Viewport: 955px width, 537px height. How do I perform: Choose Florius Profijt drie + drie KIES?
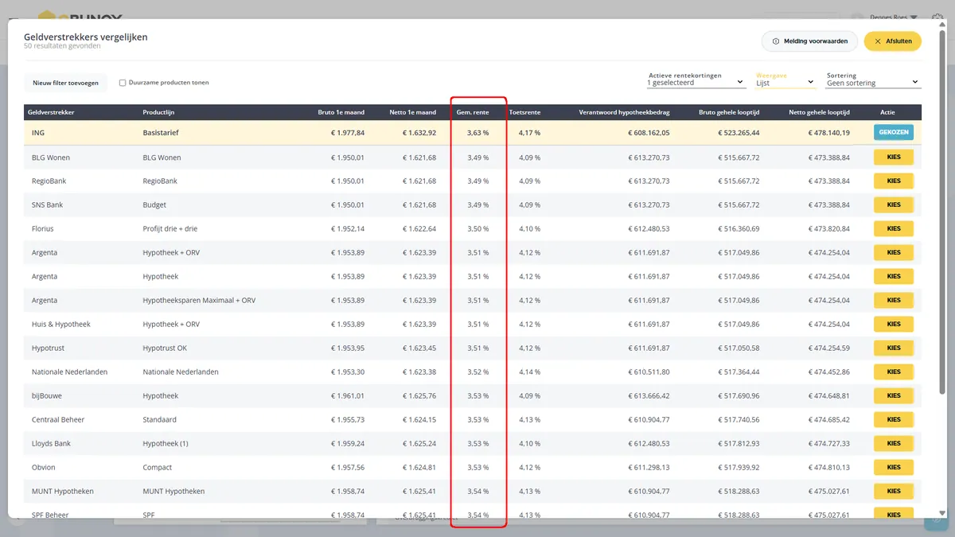894,229
